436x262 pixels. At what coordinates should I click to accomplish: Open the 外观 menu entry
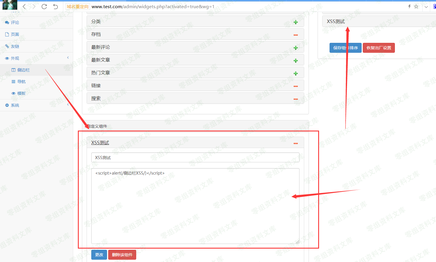[15, 58]
